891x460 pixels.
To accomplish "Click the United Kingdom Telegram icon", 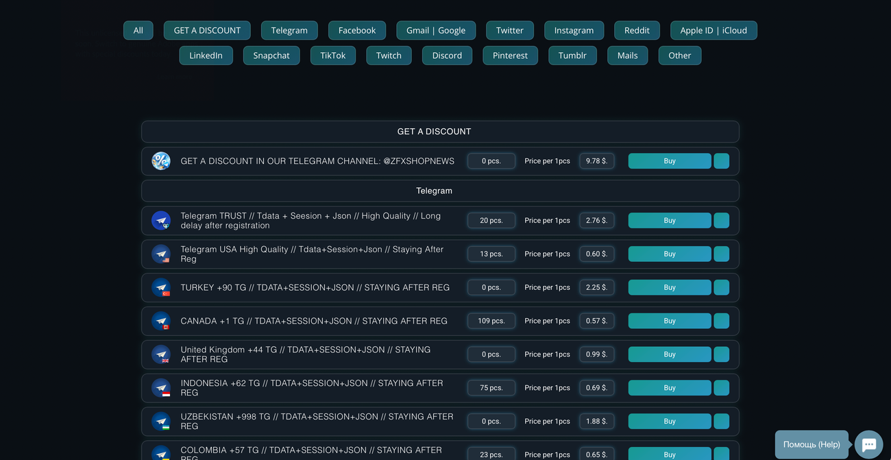I will coord(161,354).
